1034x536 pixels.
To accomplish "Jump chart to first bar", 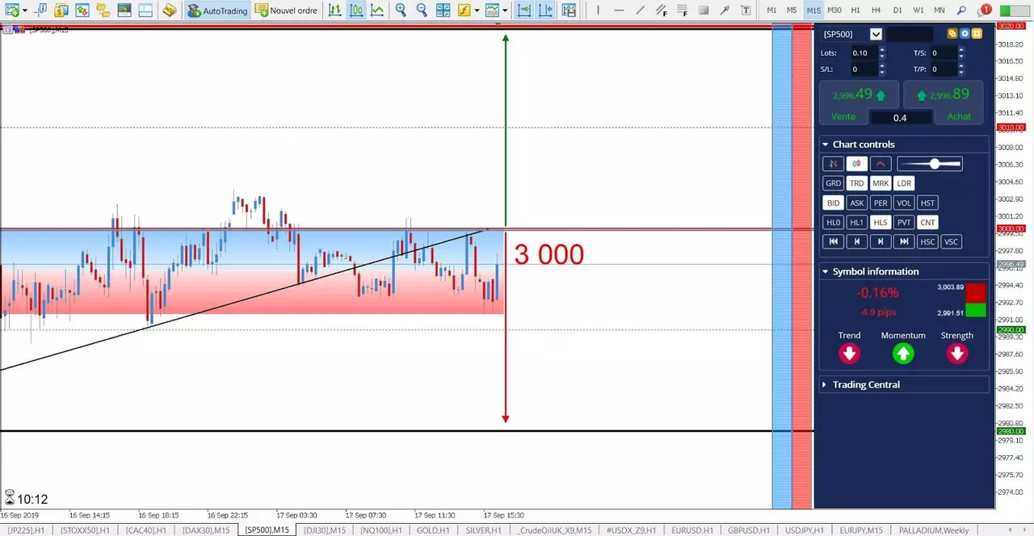I will [833, 241].
